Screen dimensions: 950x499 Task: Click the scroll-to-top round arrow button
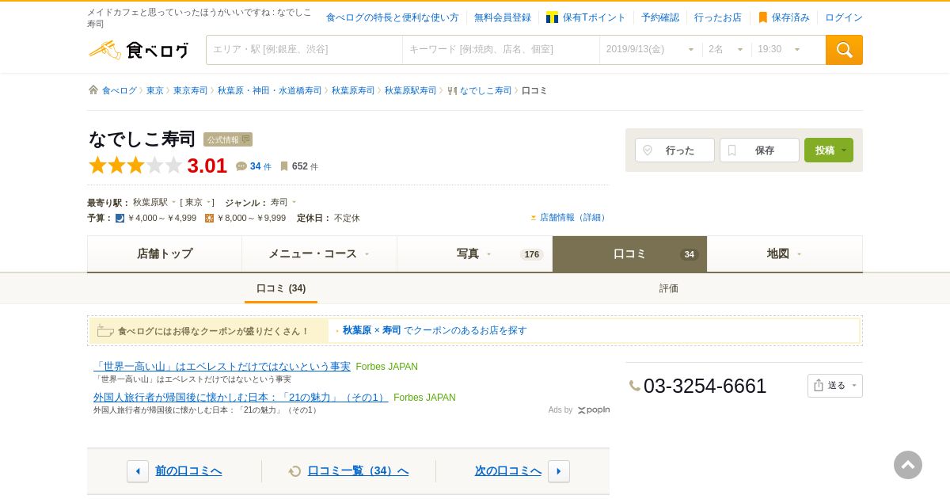point(908,465)
